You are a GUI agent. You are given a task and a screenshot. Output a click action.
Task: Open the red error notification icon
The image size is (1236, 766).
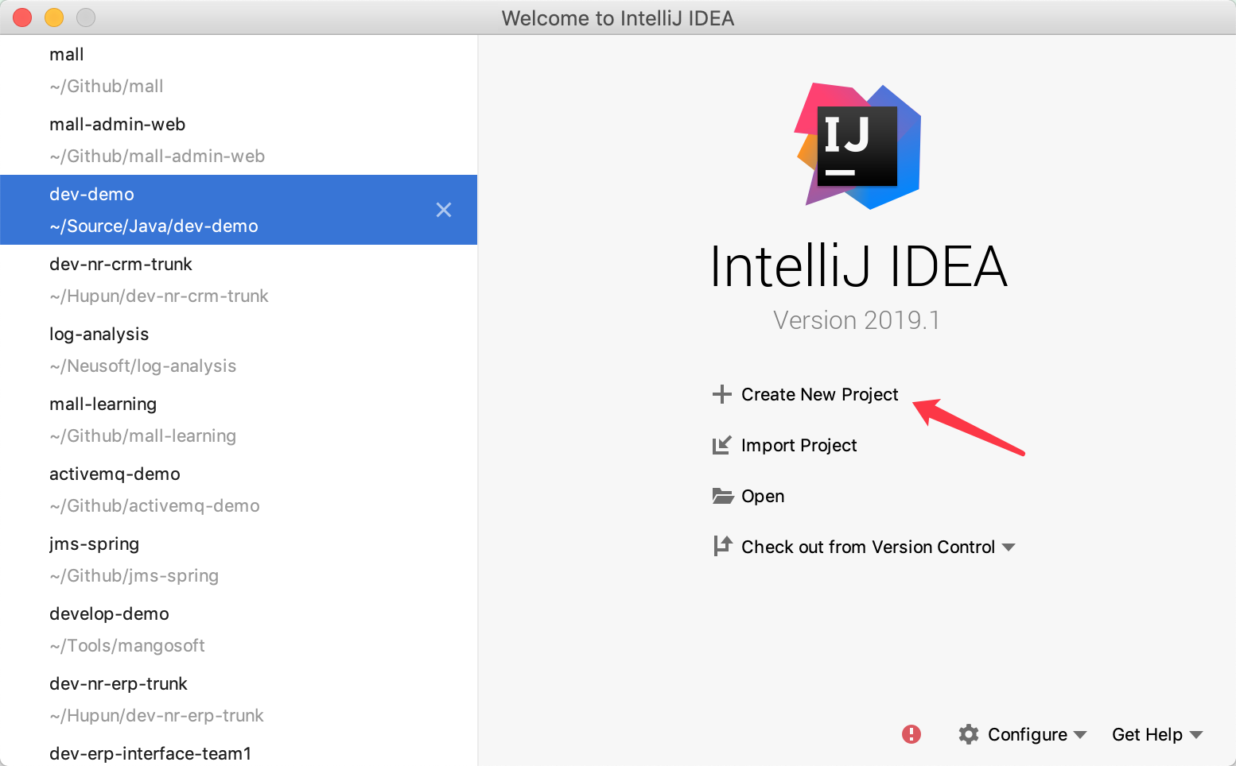pyautogui.click(x=911, y=734)
